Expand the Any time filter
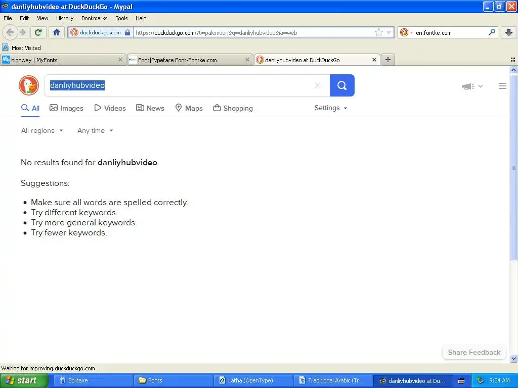 pos(95,131)
